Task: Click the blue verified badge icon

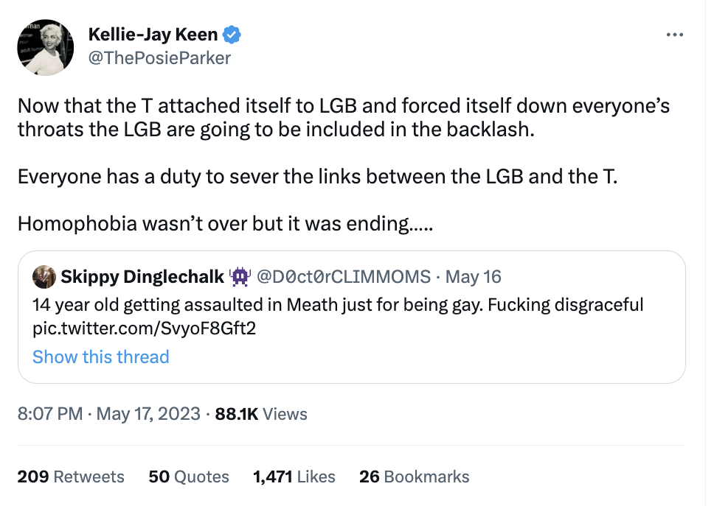Action: [232, 34]
